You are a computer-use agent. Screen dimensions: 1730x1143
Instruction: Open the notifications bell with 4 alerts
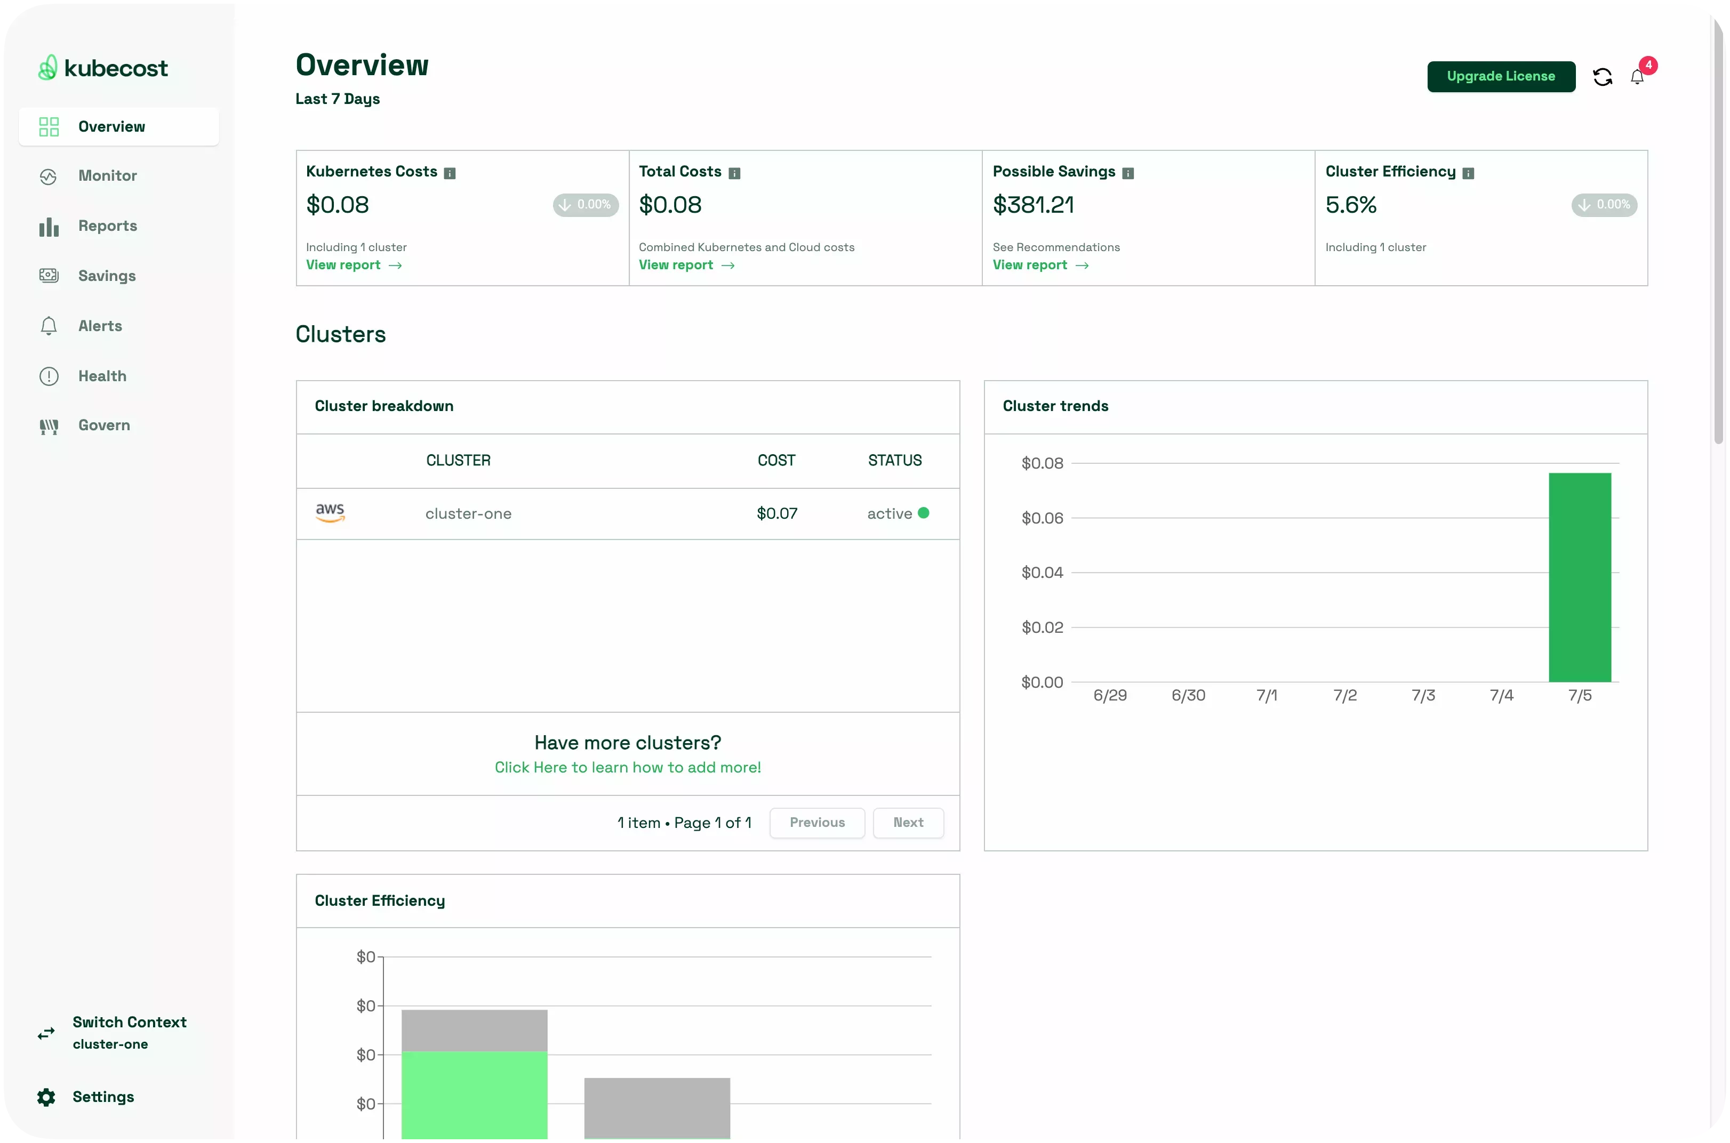coord(1638,77)
